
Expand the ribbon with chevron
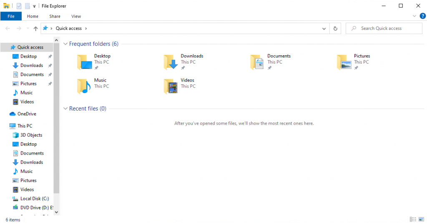click(x=414, y=16)
